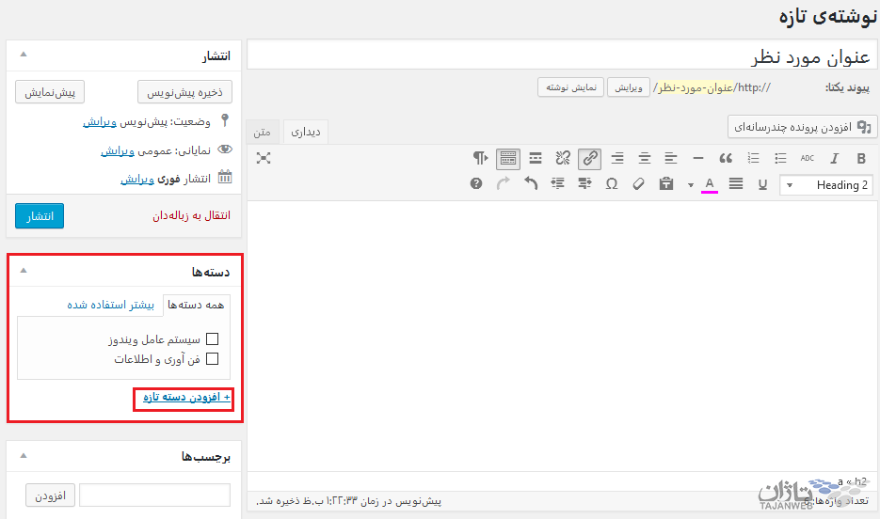880x519 pixels.
Task: Toggle bold formatting with the B icon
Action: click(x=861, y=159)
